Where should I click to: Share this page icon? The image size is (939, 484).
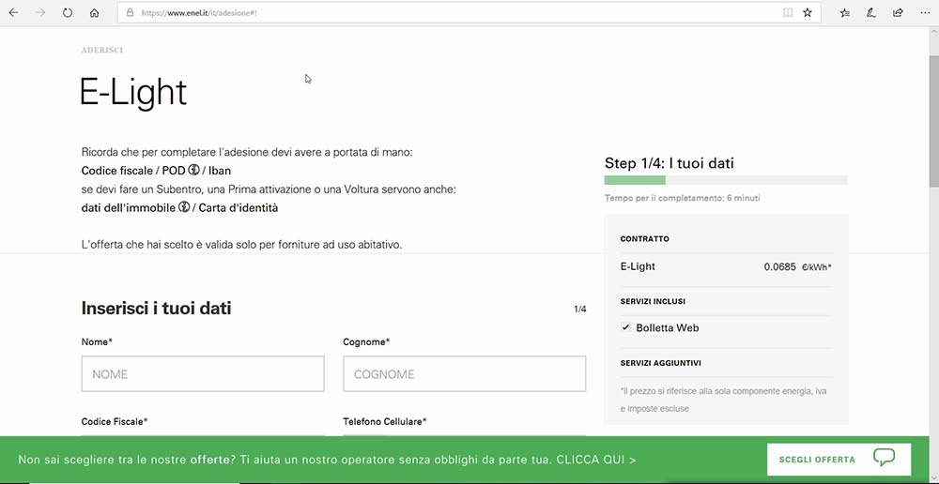pyautogui.click(x=898, y=12)
